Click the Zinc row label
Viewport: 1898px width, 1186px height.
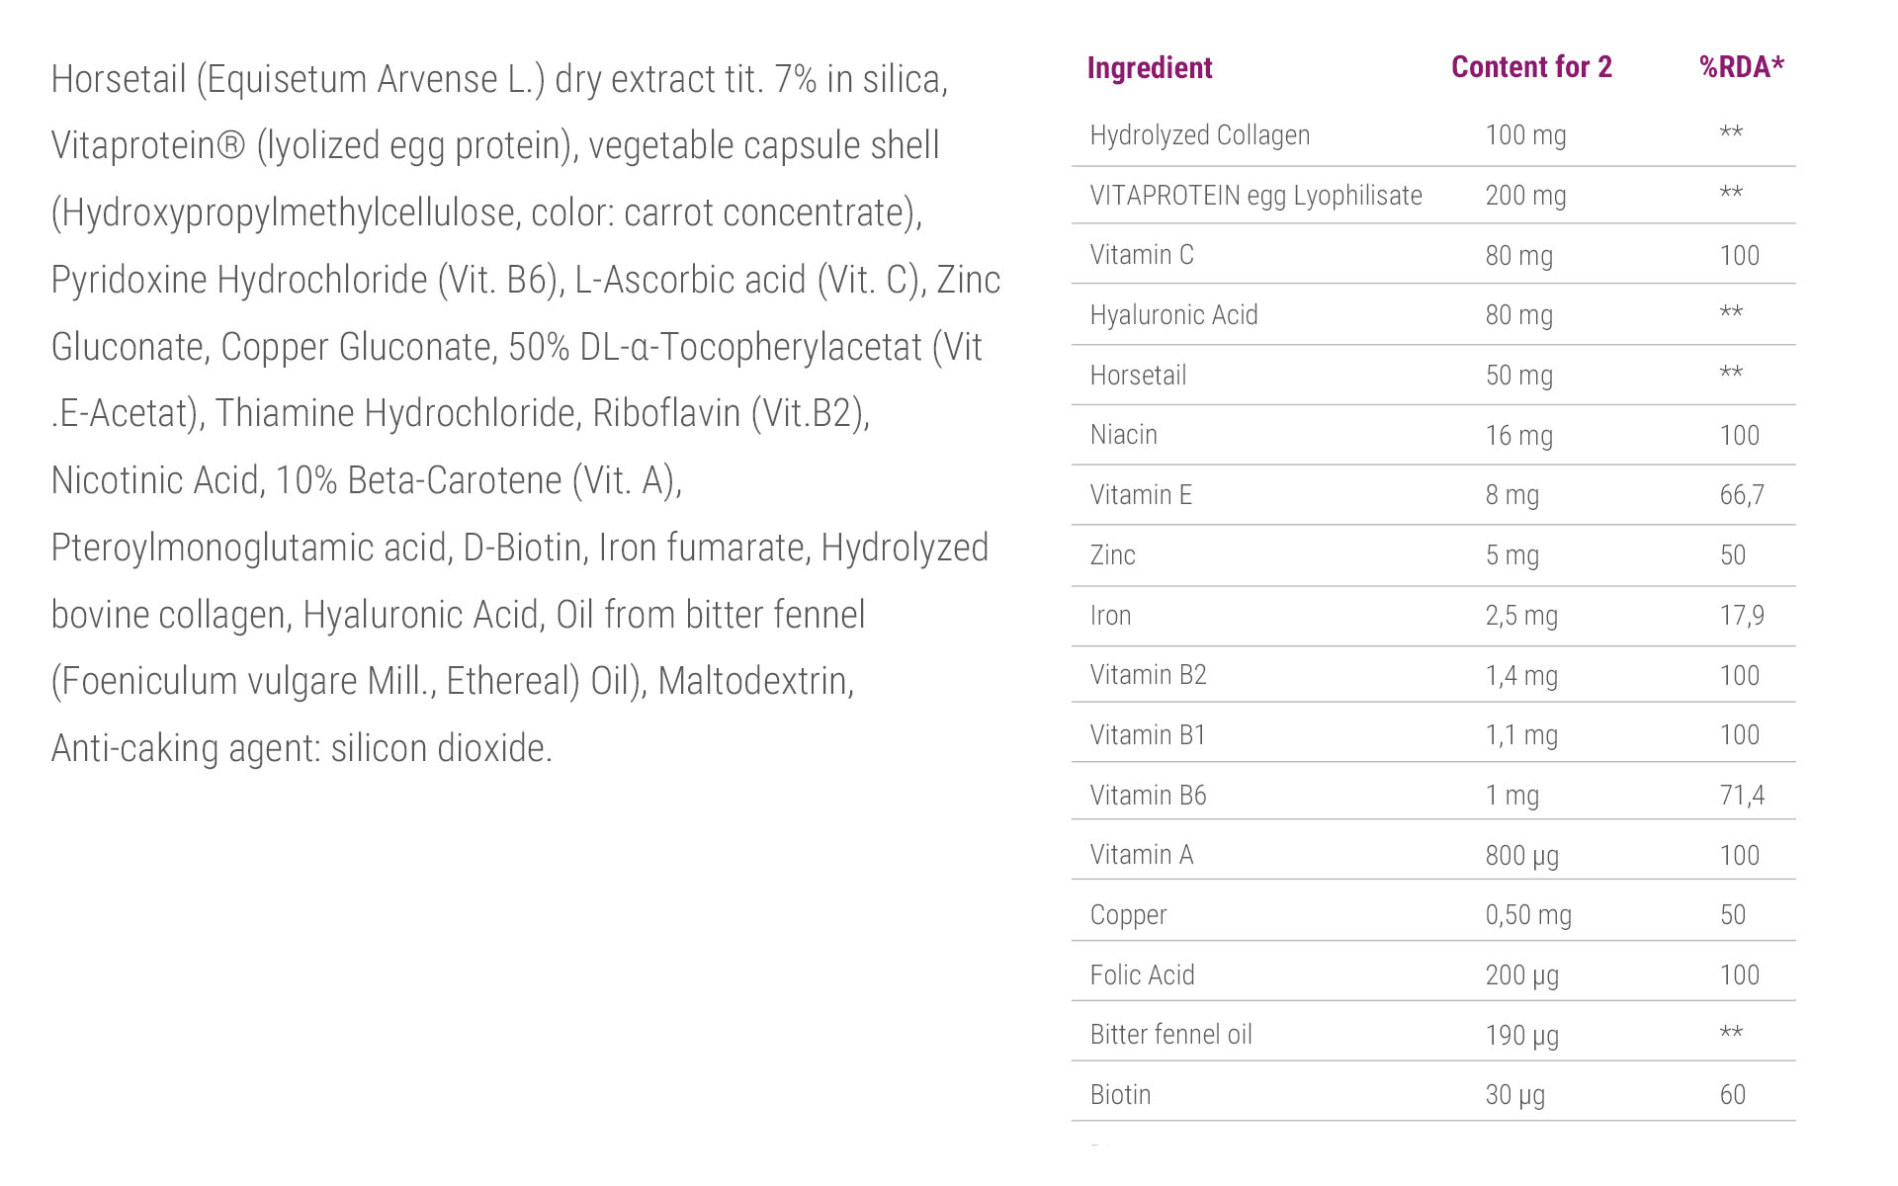1112,555
